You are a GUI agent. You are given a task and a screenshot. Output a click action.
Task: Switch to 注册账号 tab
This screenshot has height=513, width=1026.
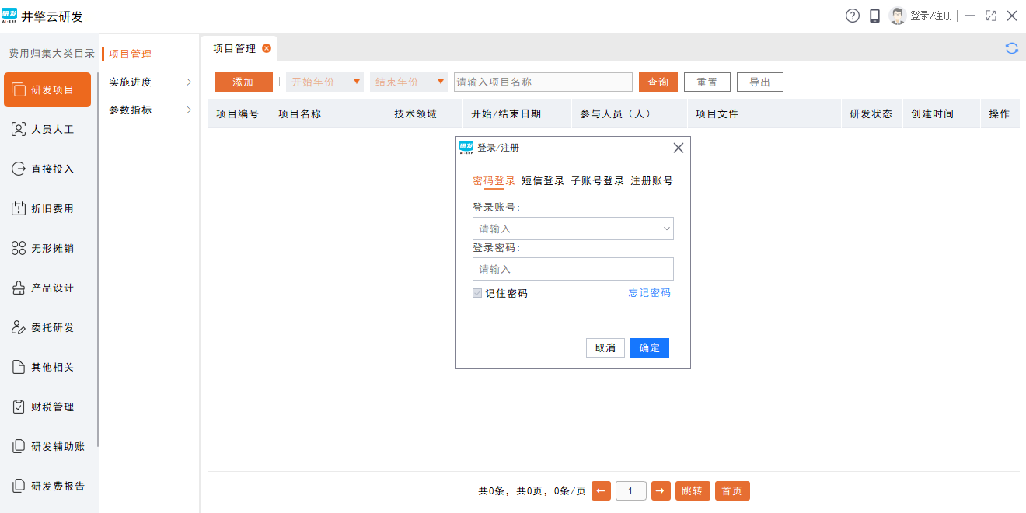[x=651, y=180]
